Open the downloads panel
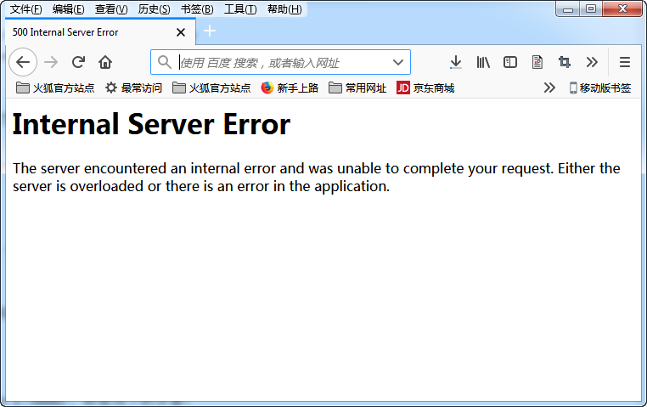 coord(456,62)
